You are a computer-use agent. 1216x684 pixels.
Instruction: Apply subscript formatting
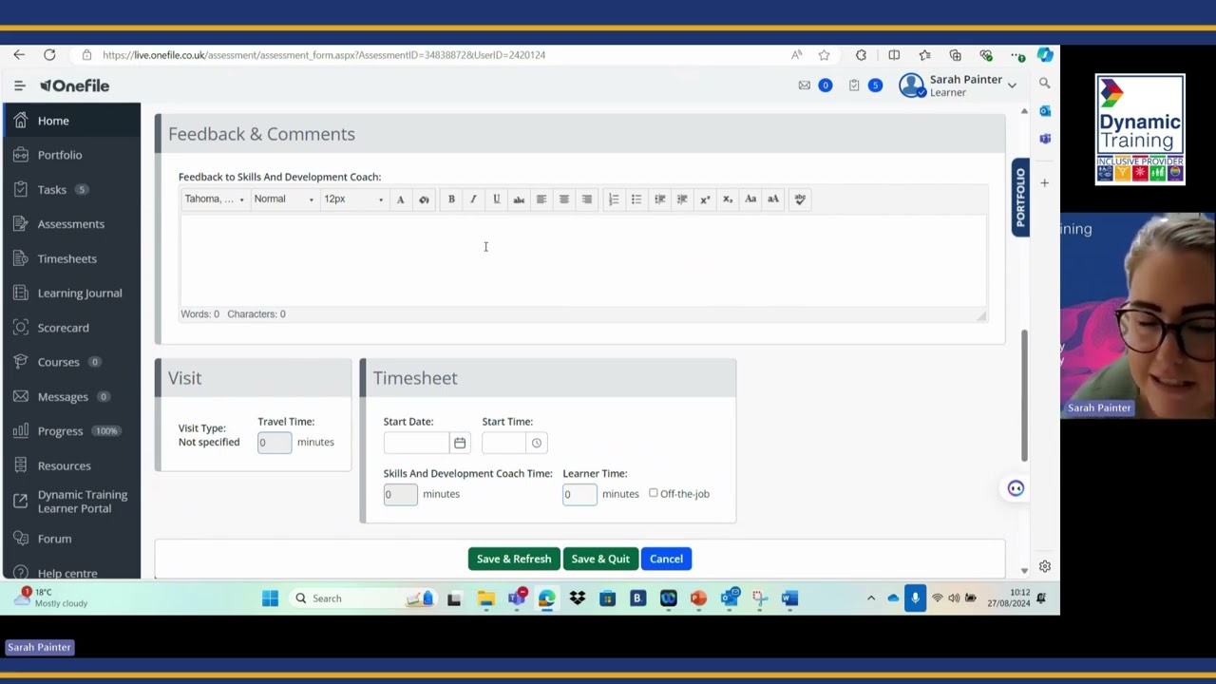tap(728, 199)
